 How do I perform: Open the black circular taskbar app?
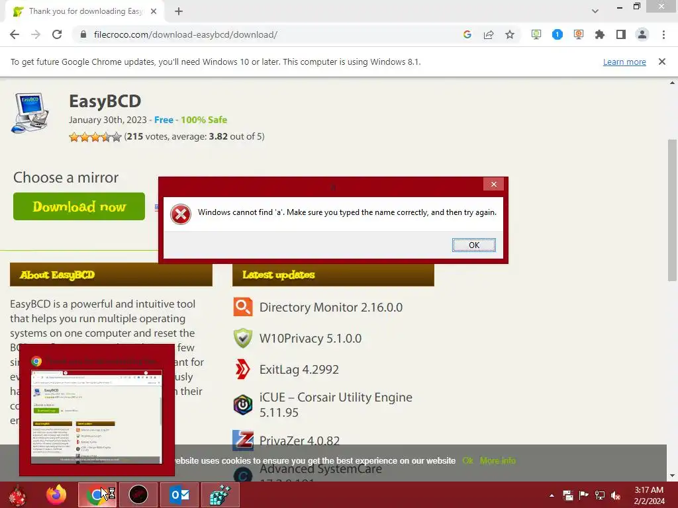coord(138,495)
